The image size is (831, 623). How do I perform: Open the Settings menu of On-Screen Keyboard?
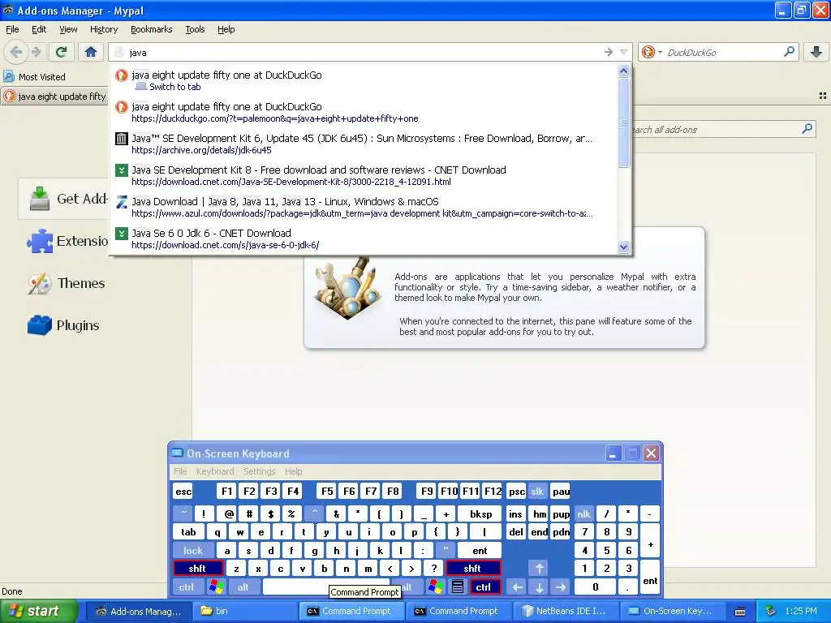pos(259,471)
